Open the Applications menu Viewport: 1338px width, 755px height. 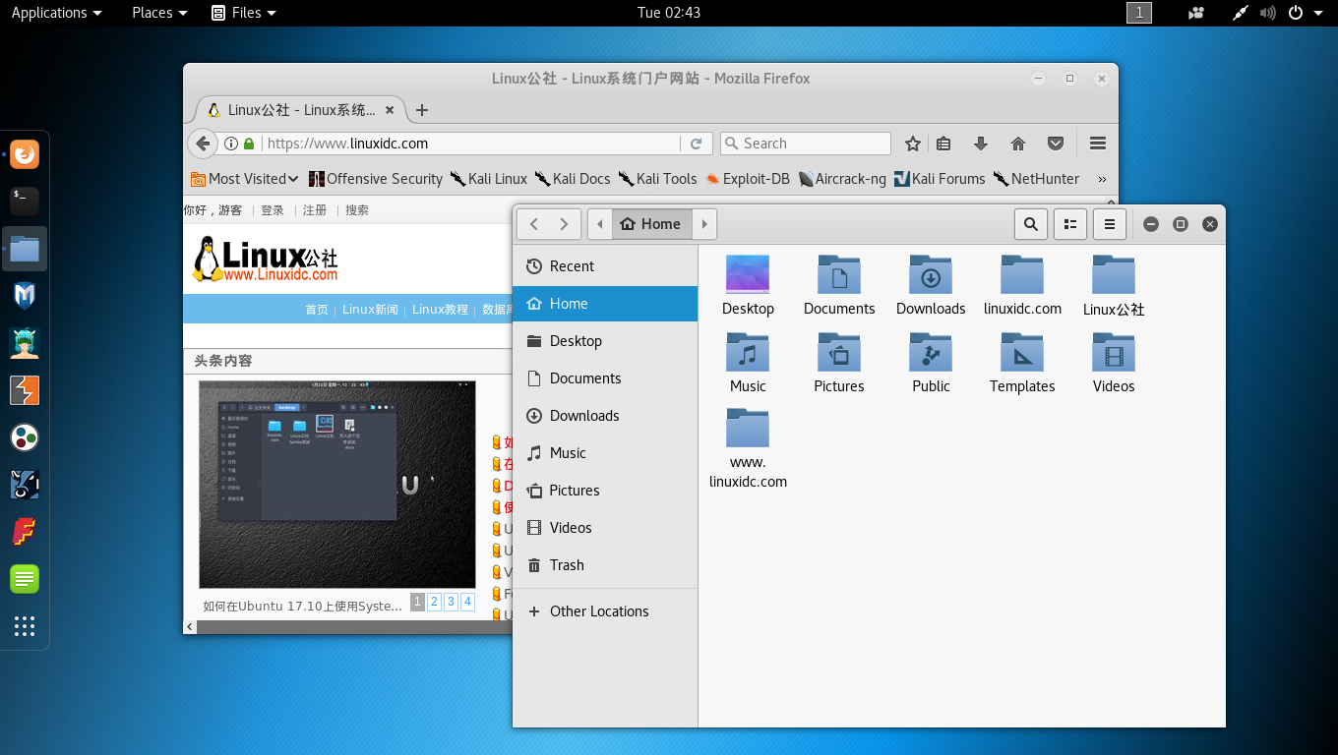click(56, 13)
